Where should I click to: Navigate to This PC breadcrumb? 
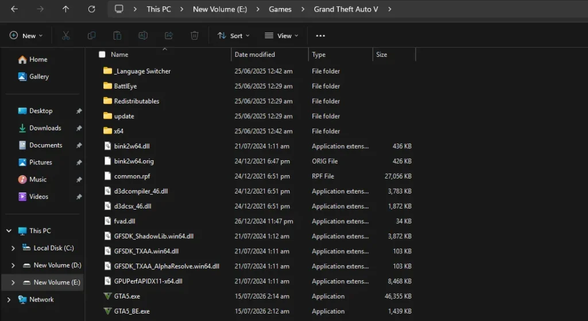[x=158, y=9]
